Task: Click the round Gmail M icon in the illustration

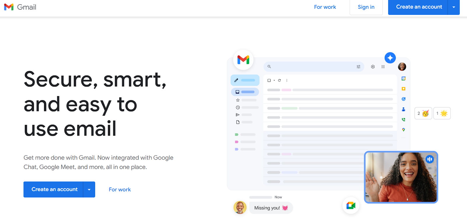Action: (243, 60)
